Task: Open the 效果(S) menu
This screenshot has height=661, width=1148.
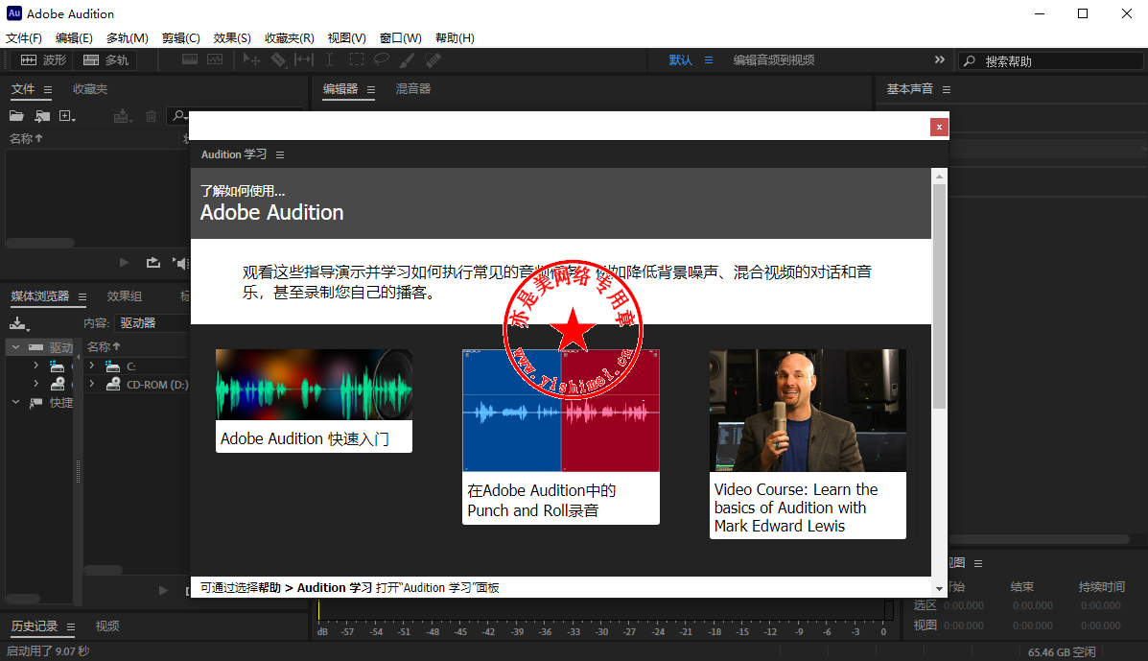Action: (232, 38)
